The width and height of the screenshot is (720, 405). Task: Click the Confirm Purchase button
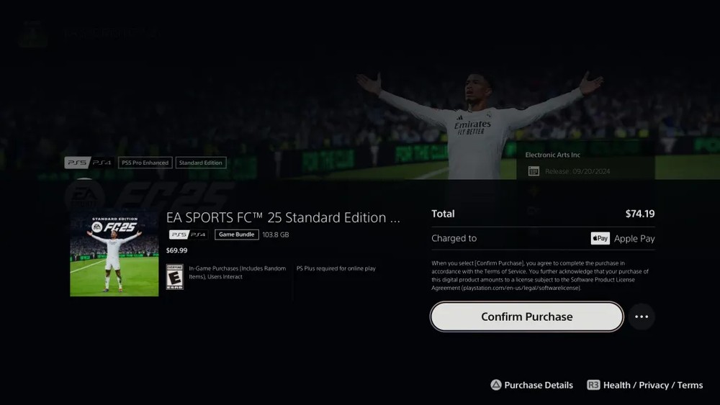pos(527,317)
